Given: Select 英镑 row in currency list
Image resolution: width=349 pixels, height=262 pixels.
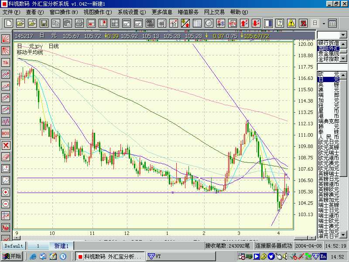Looking at the screenshot, I should coord(328,84).
